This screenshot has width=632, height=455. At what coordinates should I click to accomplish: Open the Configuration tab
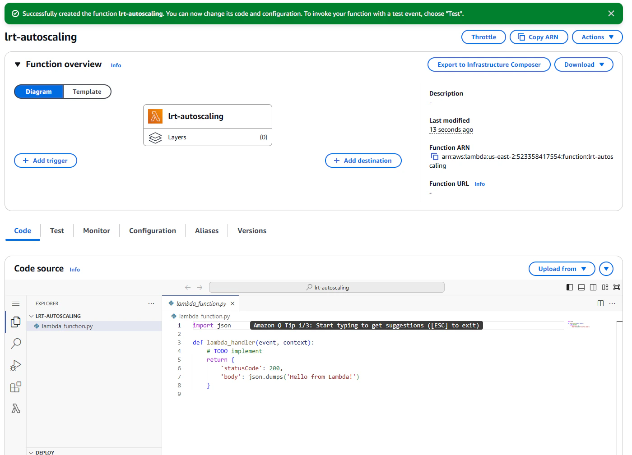click(x=153, y=231)
